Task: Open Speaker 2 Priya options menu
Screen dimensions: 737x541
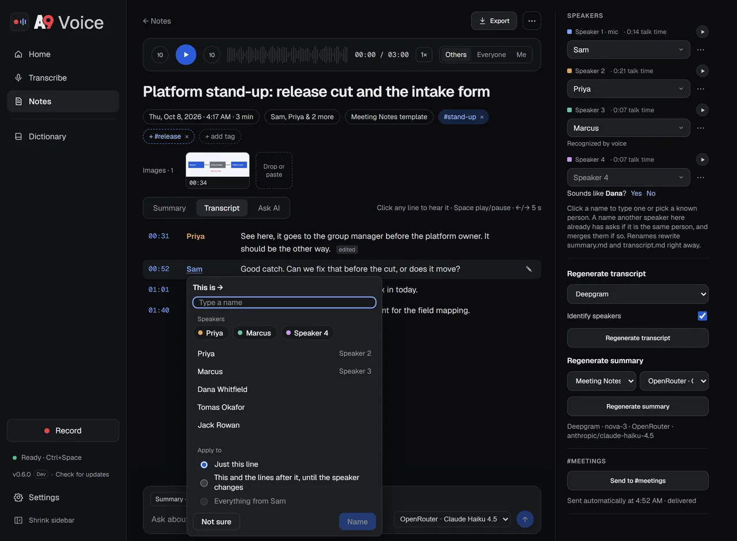Action: (x=701, y=89)
